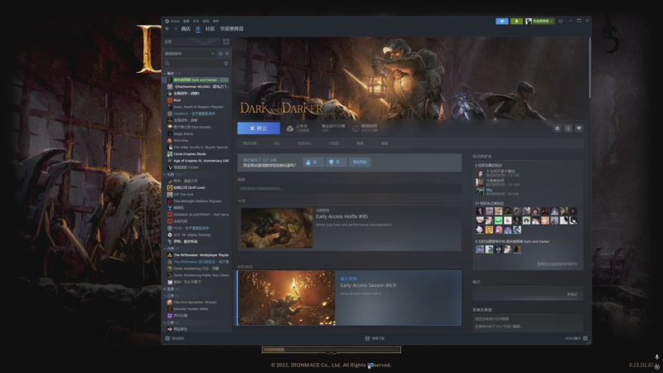Select Dune: Awakening Public Test Client

197,275
